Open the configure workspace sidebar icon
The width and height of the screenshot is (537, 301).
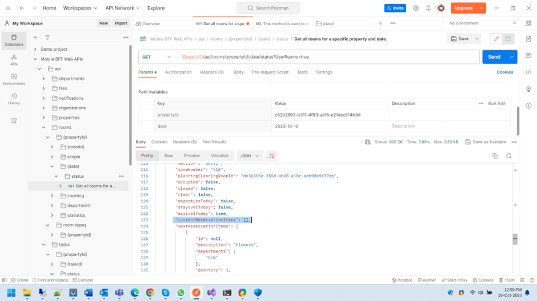[14, 121]
